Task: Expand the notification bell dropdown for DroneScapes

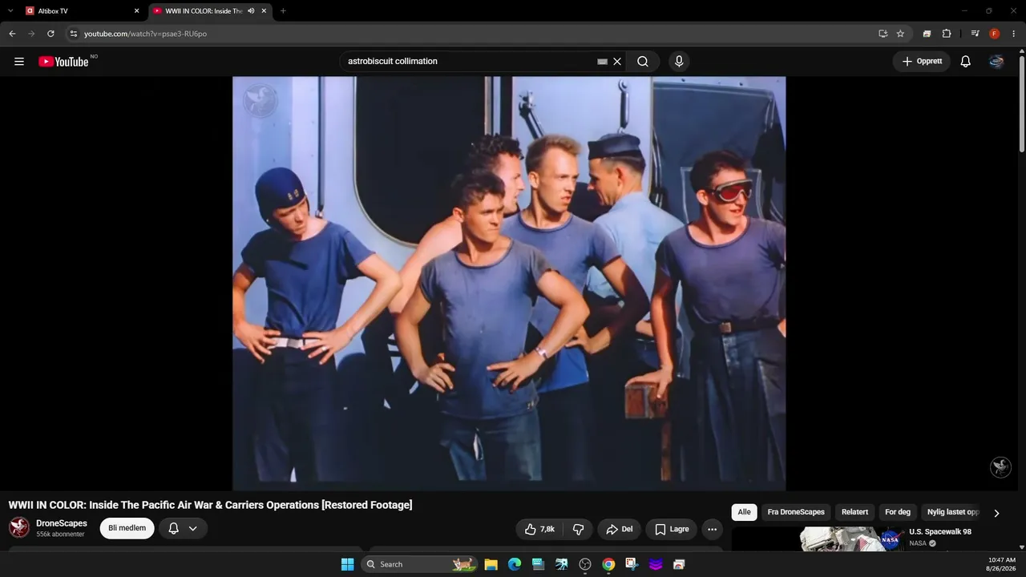Action: pyautogui.click(x=192, y=529)
